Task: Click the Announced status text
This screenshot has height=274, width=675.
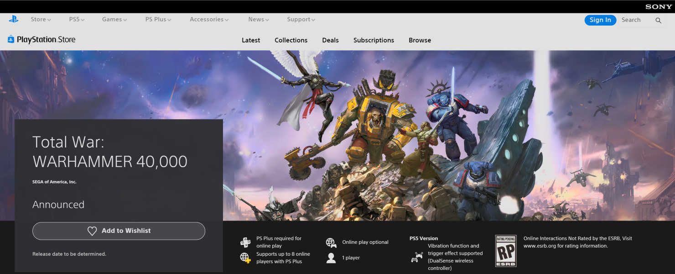Action: [58, 205]
